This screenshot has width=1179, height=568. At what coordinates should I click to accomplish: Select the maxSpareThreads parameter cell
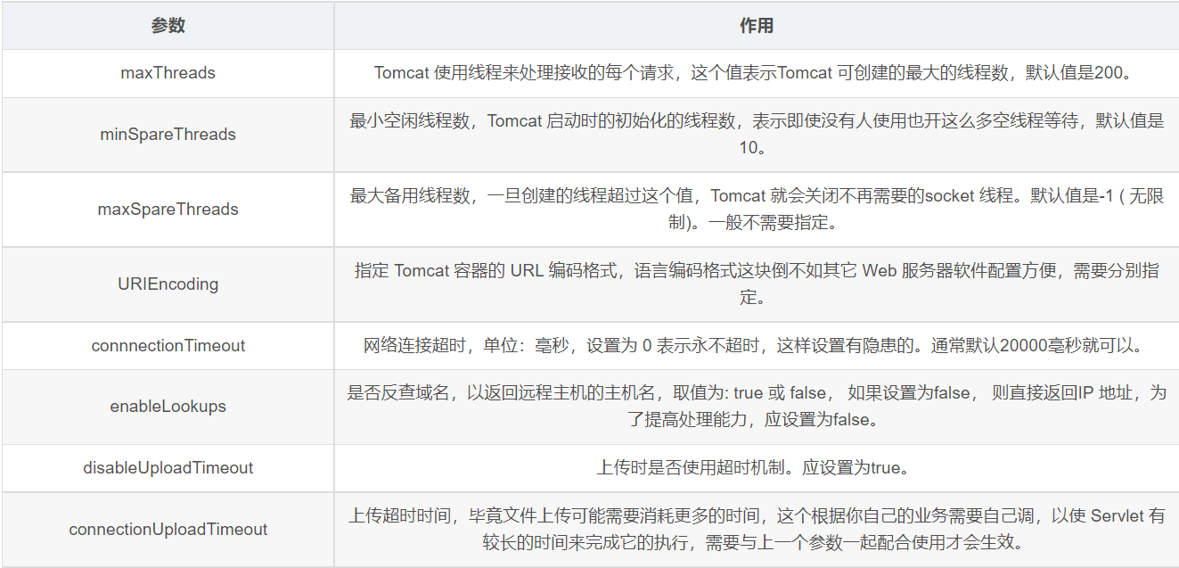[168, 210]
